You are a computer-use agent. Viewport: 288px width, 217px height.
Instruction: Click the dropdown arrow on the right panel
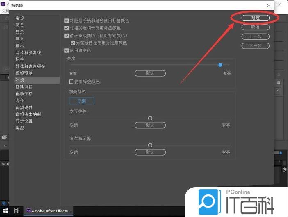coord(278,90)
